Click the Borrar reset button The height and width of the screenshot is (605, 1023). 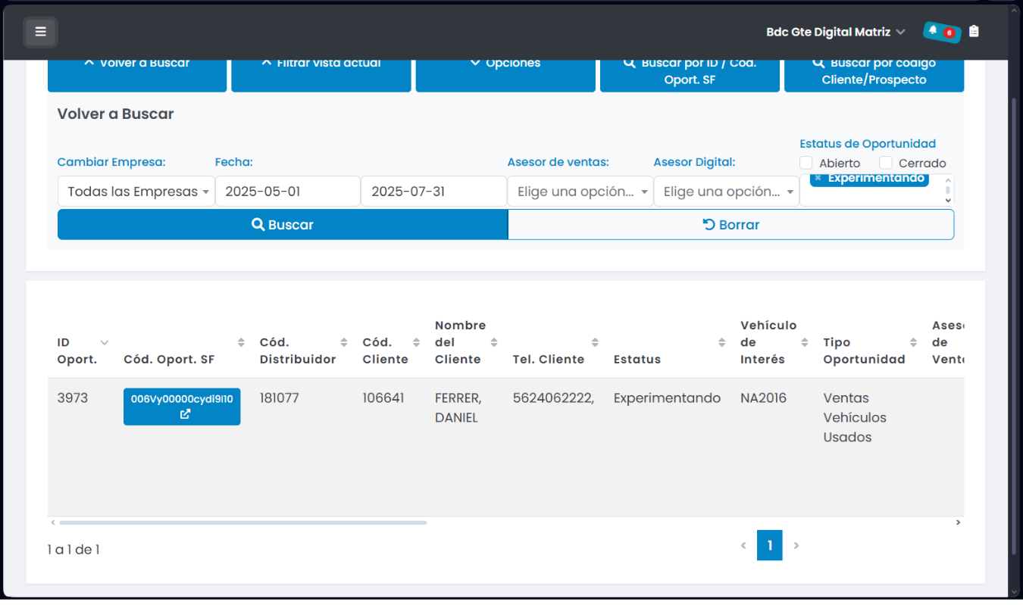[x=731, y=225]
